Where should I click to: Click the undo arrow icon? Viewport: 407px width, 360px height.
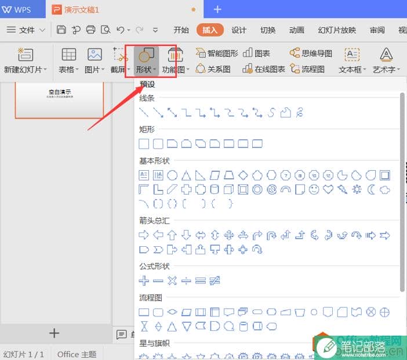pyautogui.click(x=120, y=30)
